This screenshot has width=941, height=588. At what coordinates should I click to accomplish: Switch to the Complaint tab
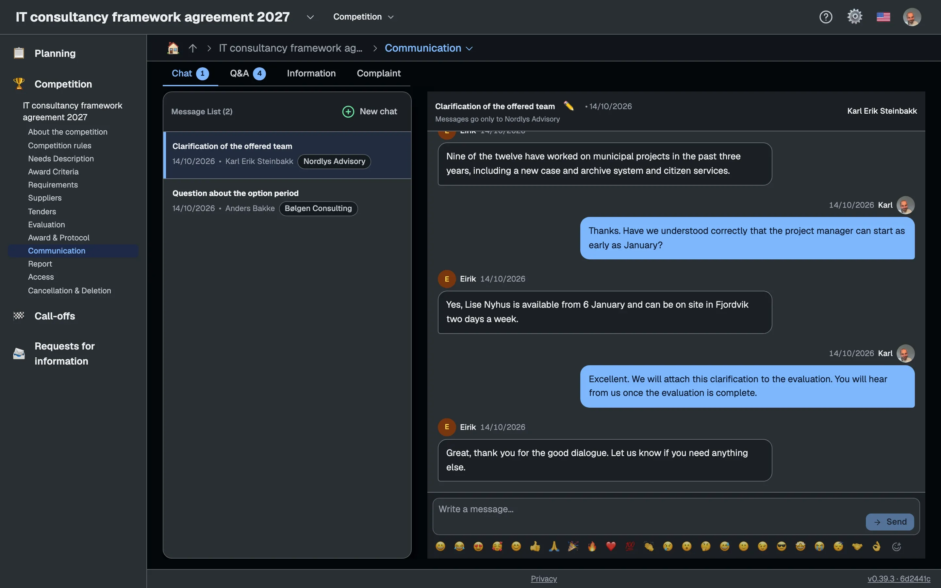point(379,73)
